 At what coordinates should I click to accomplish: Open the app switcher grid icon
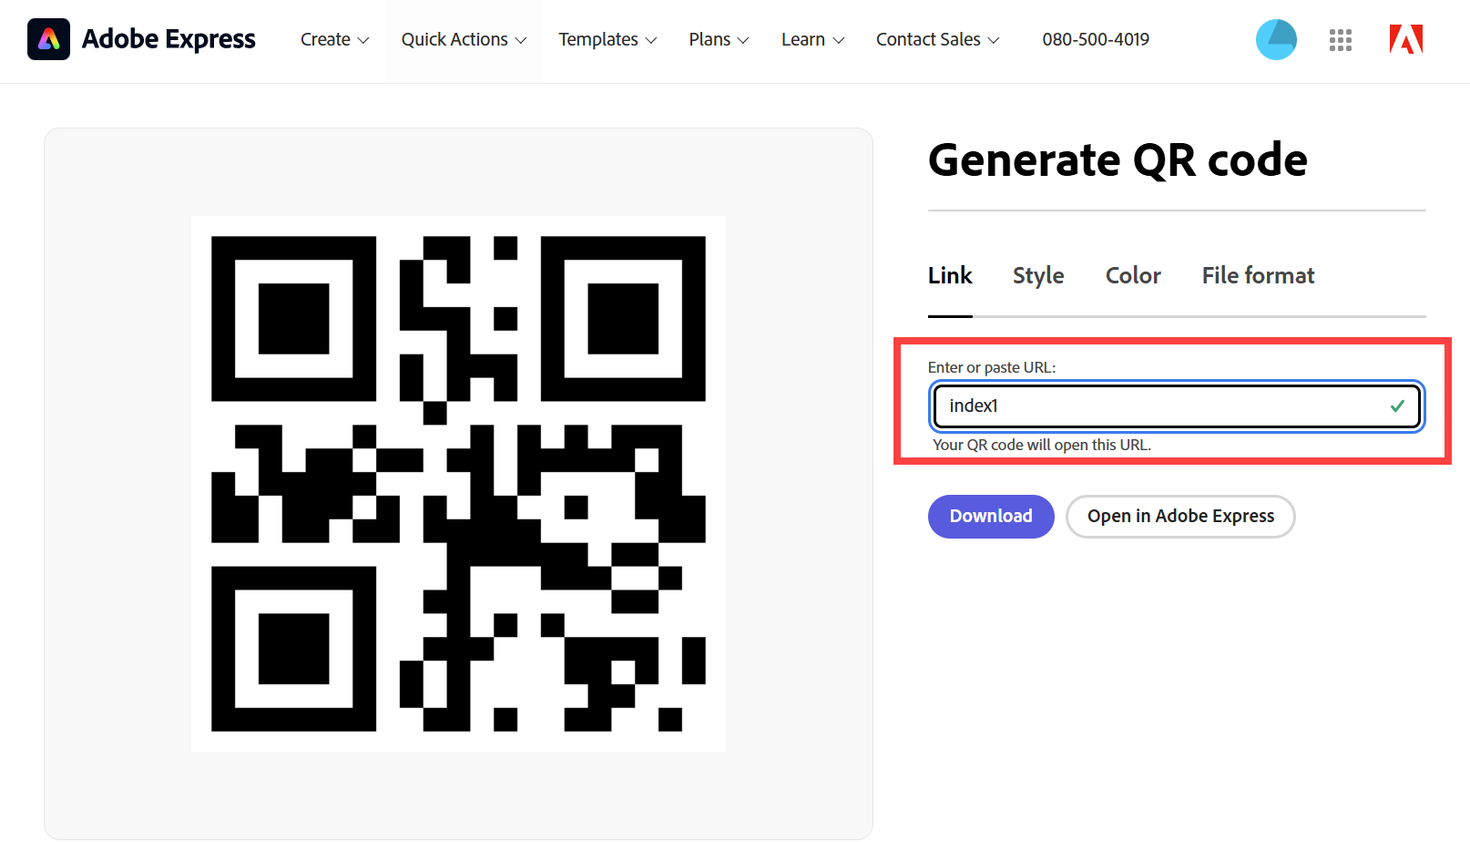1340,40
